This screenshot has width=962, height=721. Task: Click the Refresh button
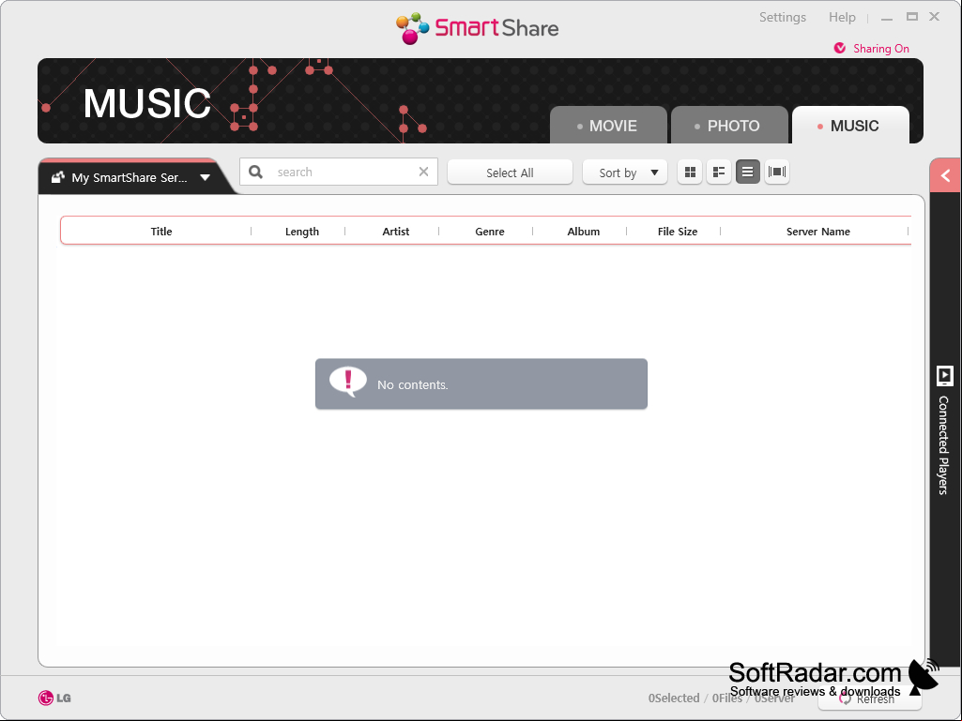click(869, 698)
